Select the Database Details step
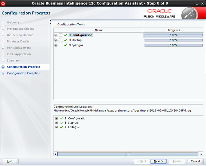The height and width of the screenshot is (166, 206). pos(18,41)
